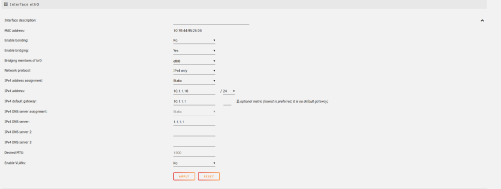Click the 'Bridging members of br0:' label
The height and width of the screenshot is (189, 501).
coord(24,60)
